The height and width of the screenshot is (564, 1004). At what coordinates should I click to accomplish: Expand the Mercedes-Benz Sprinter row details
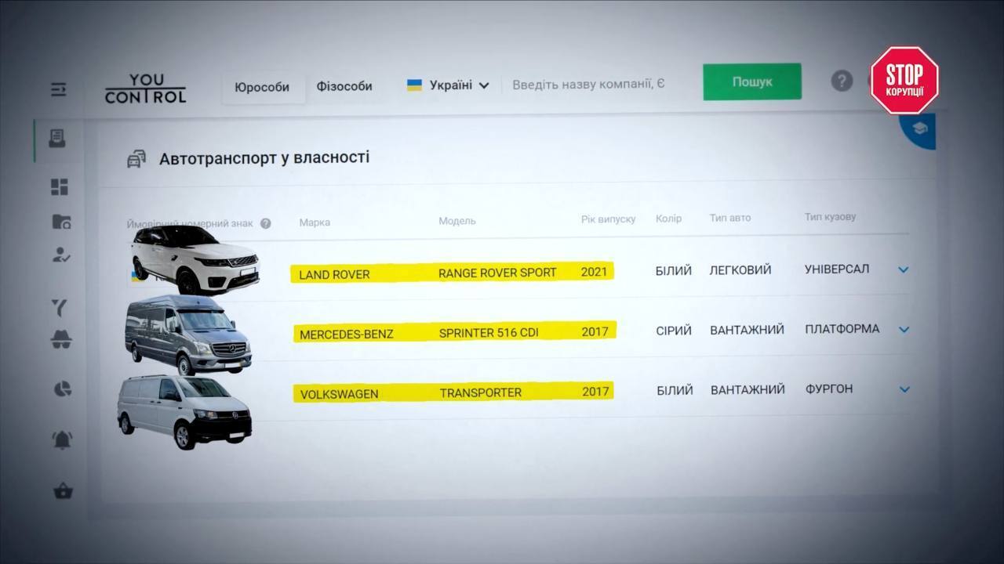904,329
